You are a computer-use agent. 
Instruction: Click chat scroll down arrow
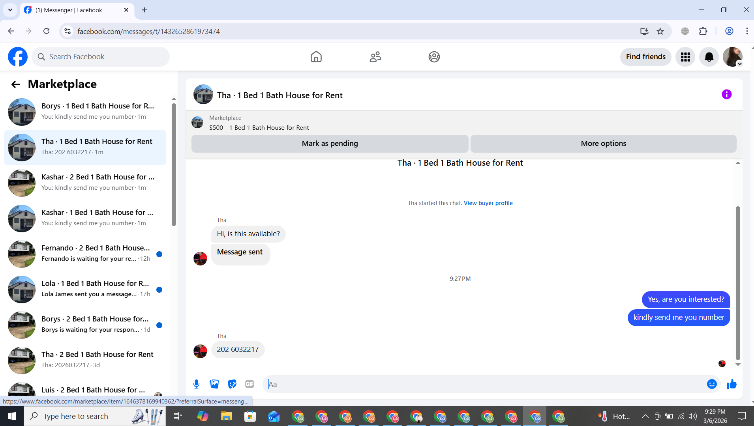[x=738, y=364]
